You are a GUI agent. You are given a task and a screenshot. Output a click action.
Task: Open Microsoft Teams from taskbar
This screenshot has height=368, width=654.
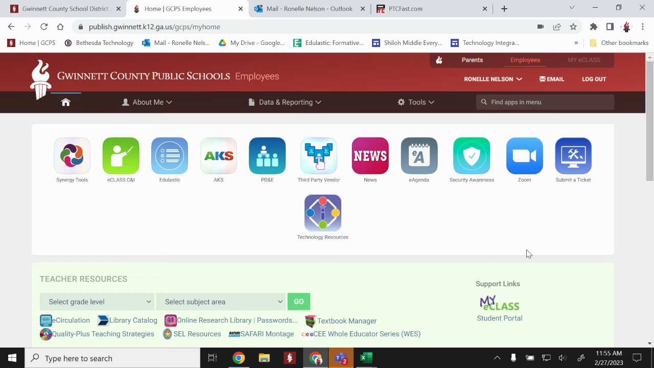pos(341,358)
